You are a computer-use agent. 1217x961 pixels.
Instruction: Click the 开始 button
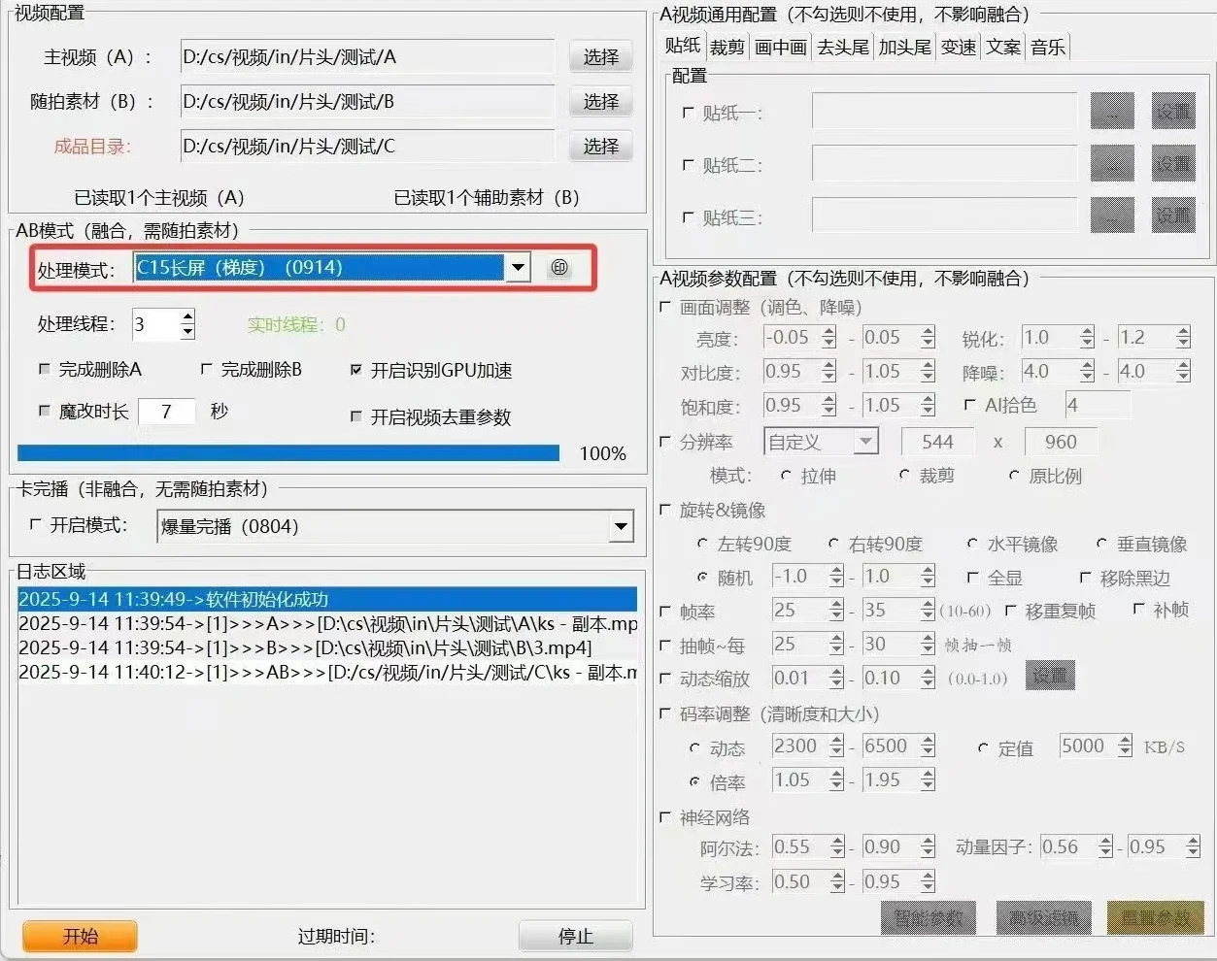click(x=79, y=936)
